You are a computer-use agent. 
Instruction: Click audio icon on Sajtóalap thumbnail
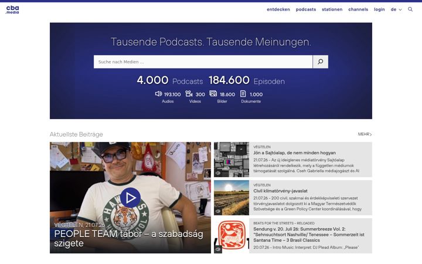click(218, 173)
